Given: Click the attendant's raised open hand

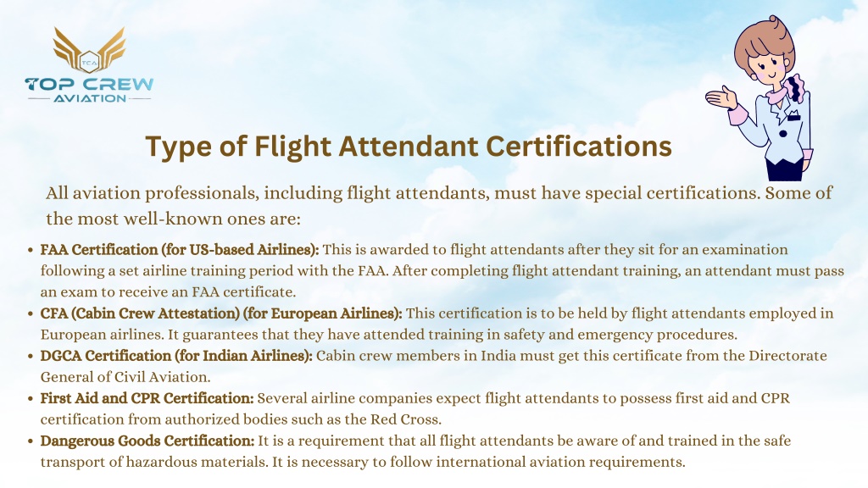Looking at the screenshot, I should pos(721,98).
